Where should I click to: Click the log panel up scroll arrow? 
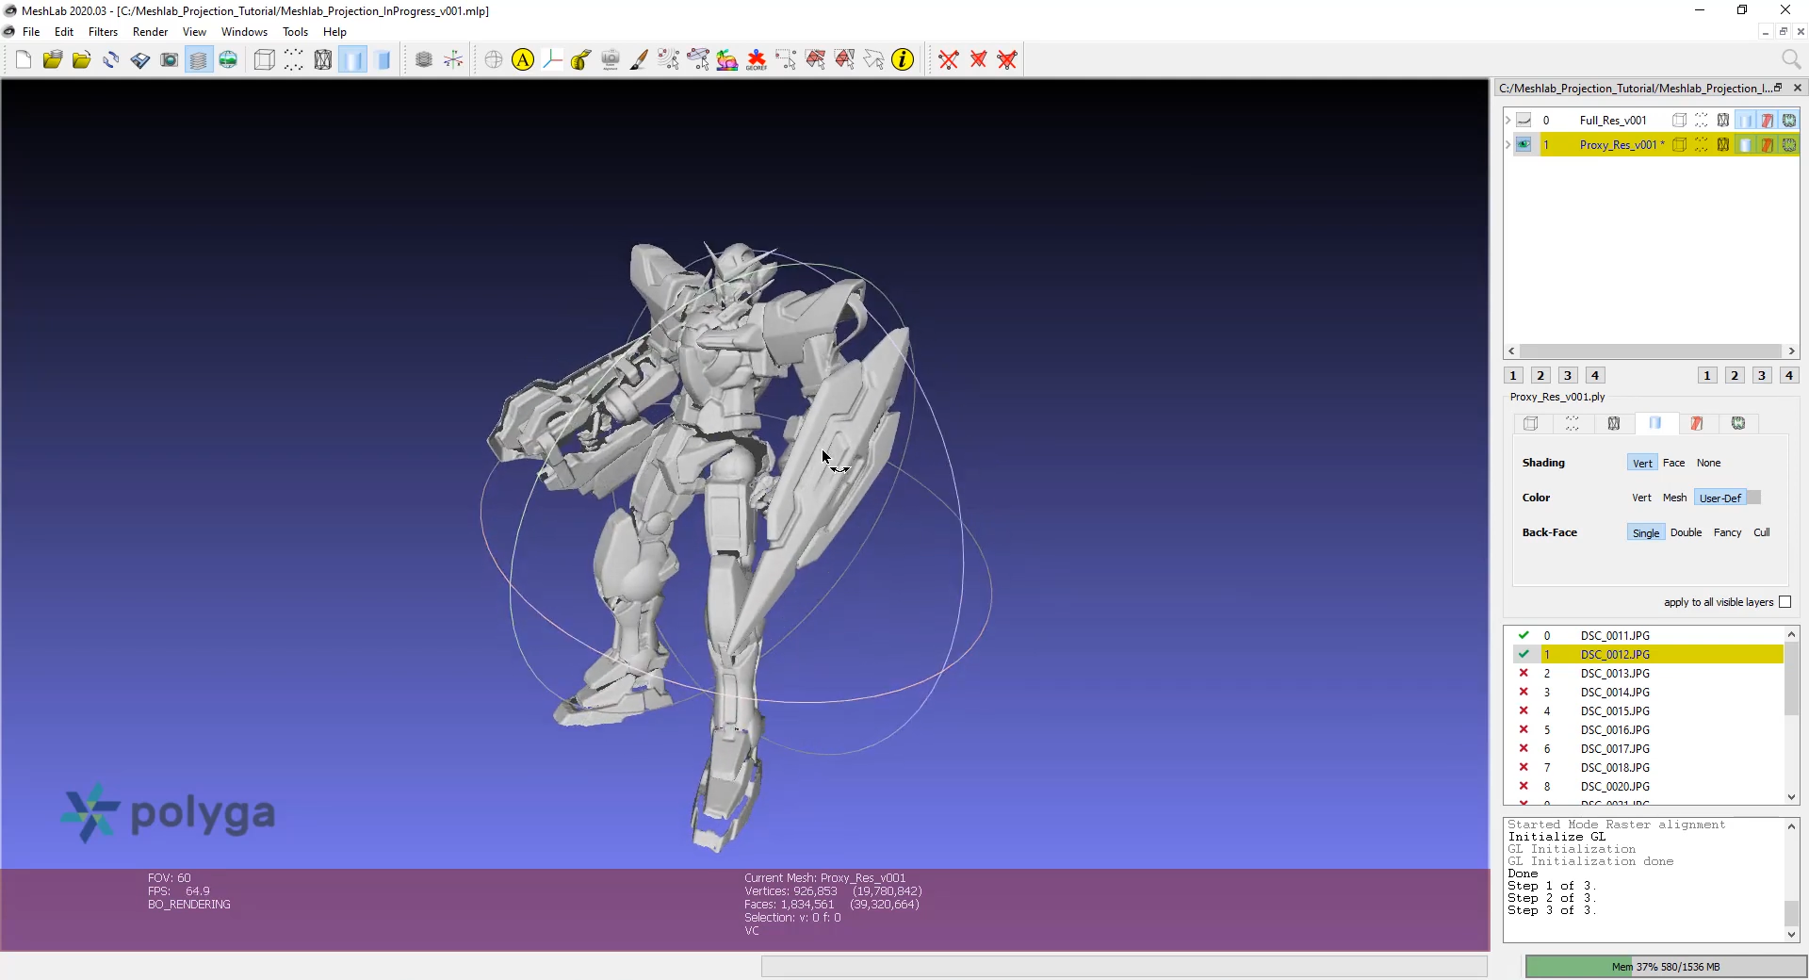[x=1791, y=825]
